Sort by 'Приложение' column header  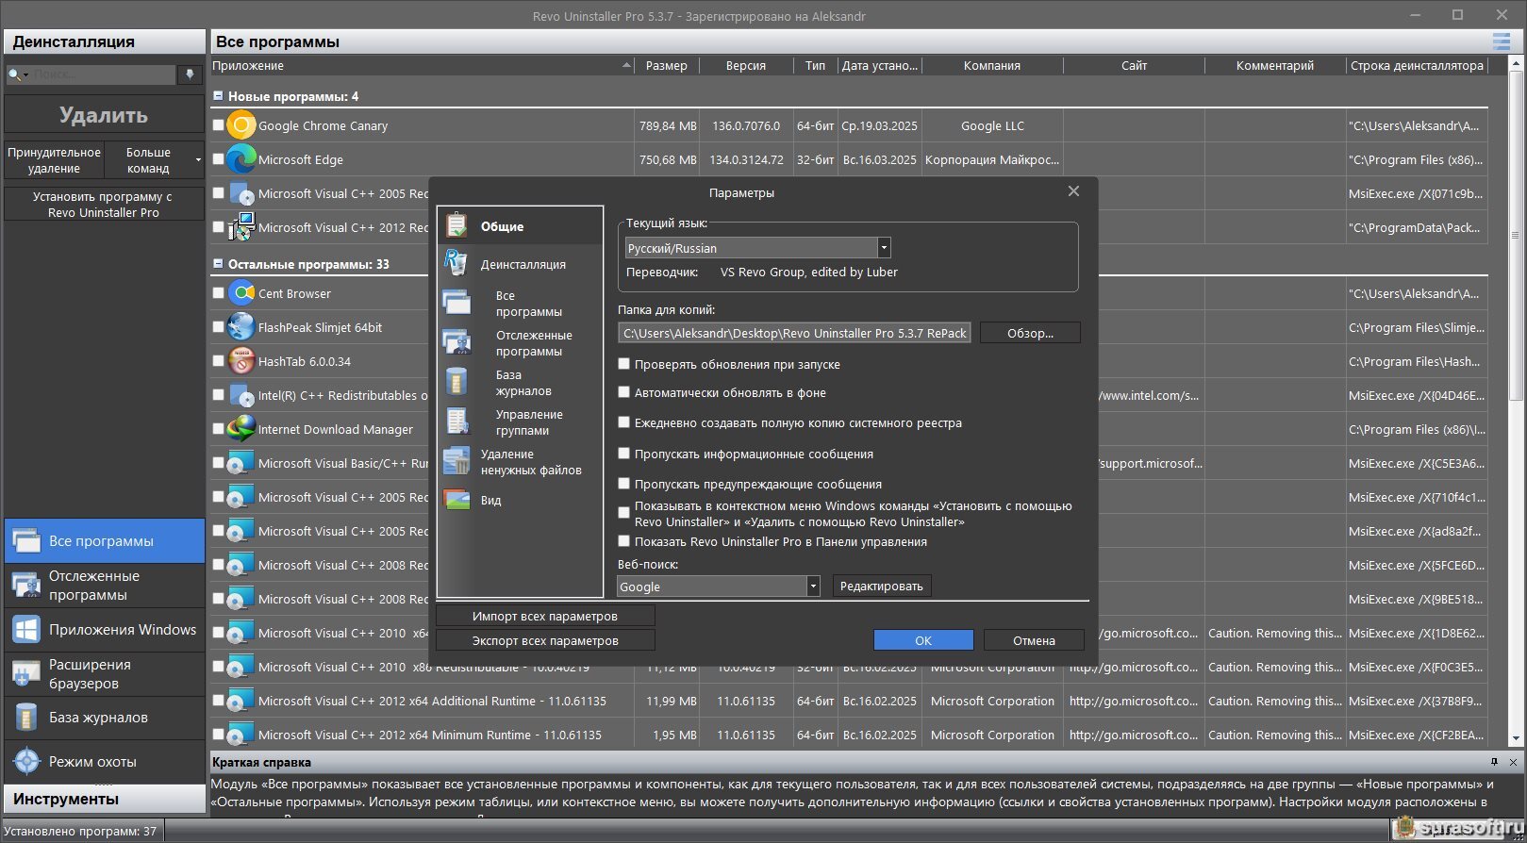tap(422, 65)
